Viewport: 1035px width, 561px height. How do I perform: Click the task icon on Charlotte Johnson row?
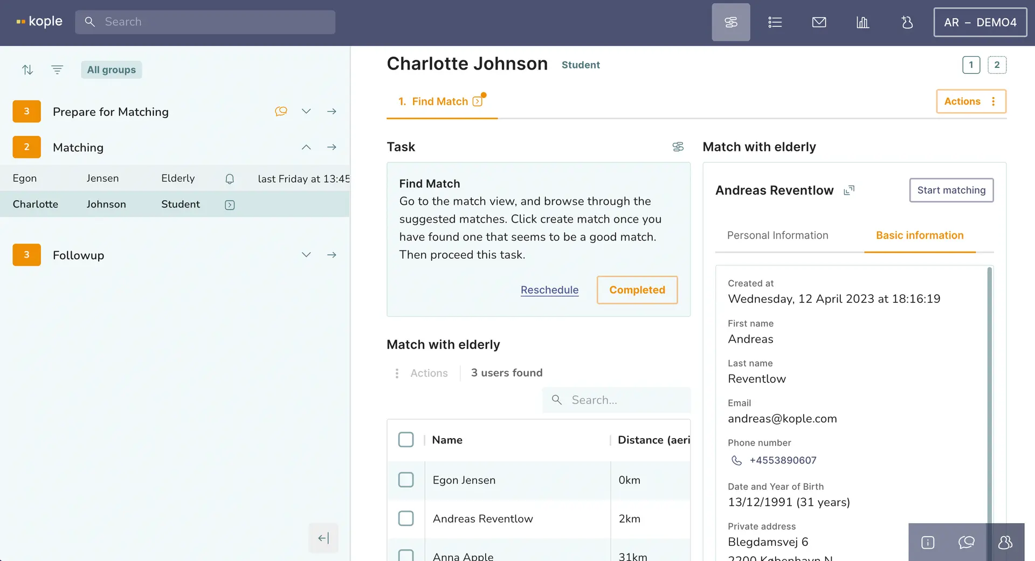click(230, 205)
